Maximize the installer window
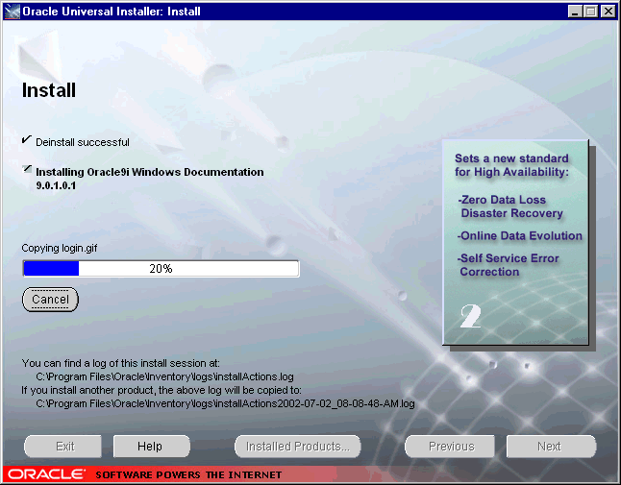This screenshot has height=485, width=621. pyautogui.click(x=590, y=12)
